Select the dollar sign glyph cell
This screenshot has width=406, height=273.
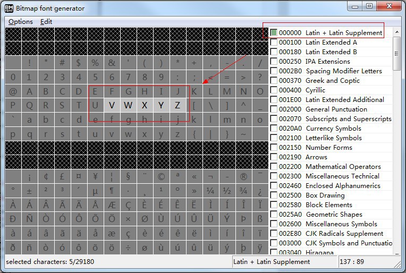coord(79,63)
